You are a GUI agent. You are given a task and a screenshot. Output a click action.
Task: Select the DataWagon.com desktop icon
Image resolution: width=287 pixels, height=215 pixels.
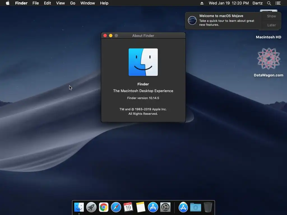[269, 59]
